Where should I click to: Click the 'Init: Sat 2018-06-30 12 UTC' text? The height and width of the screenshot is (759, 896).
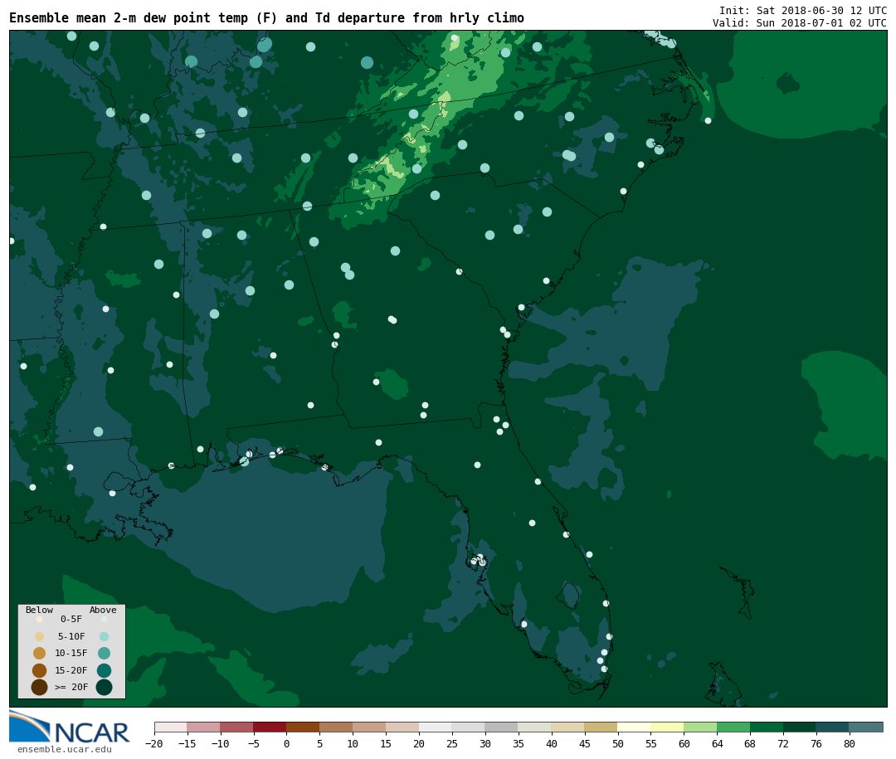tap(803, 10)
